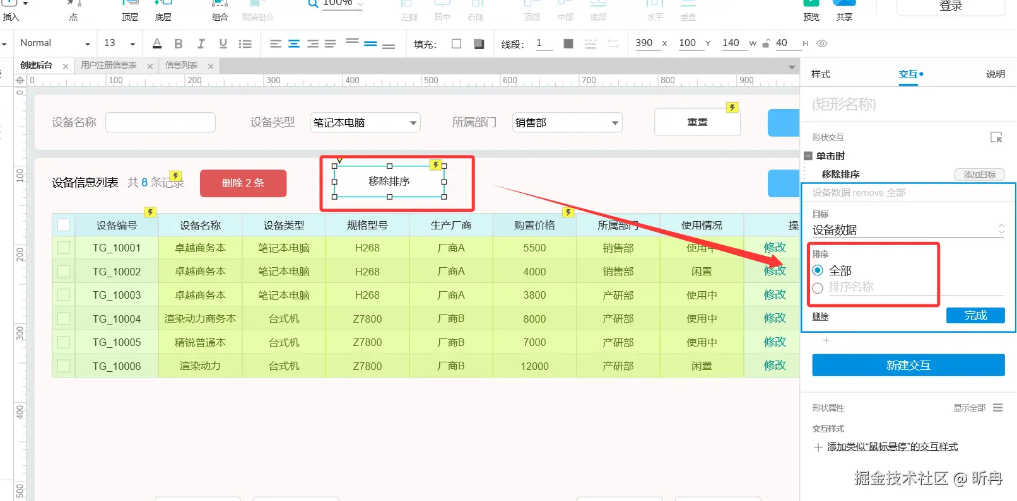The width and height of the screenshot is (1017, 501).
Task: Click the 组合 group tool
Action: pyautogui.click(x=220, y=11)
